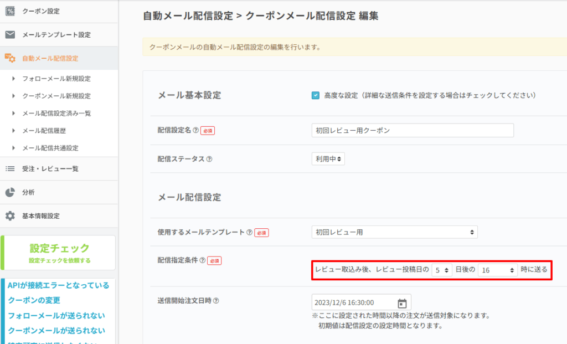This screenshot has height=344, width=567.
Task: Click help icon next to 配信設定名
Action: pyautogui.click(x=195, y=130)
